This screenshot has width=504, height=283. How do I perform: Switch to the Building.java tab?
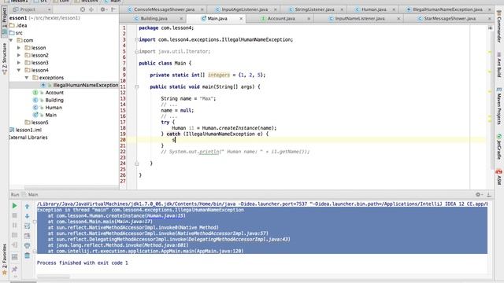(x=154, y=19)
